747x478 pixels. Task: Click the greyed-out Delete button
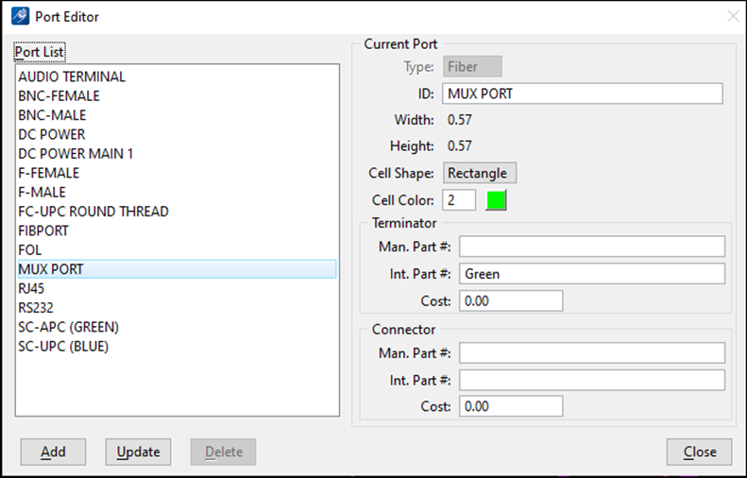[224, 452]
